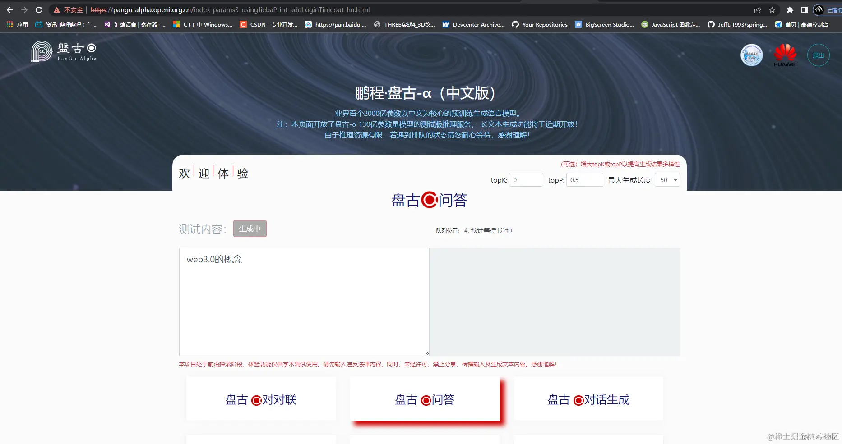Open the browser apps grid icon
Screen dimensions: 842x444
[9, 24]
